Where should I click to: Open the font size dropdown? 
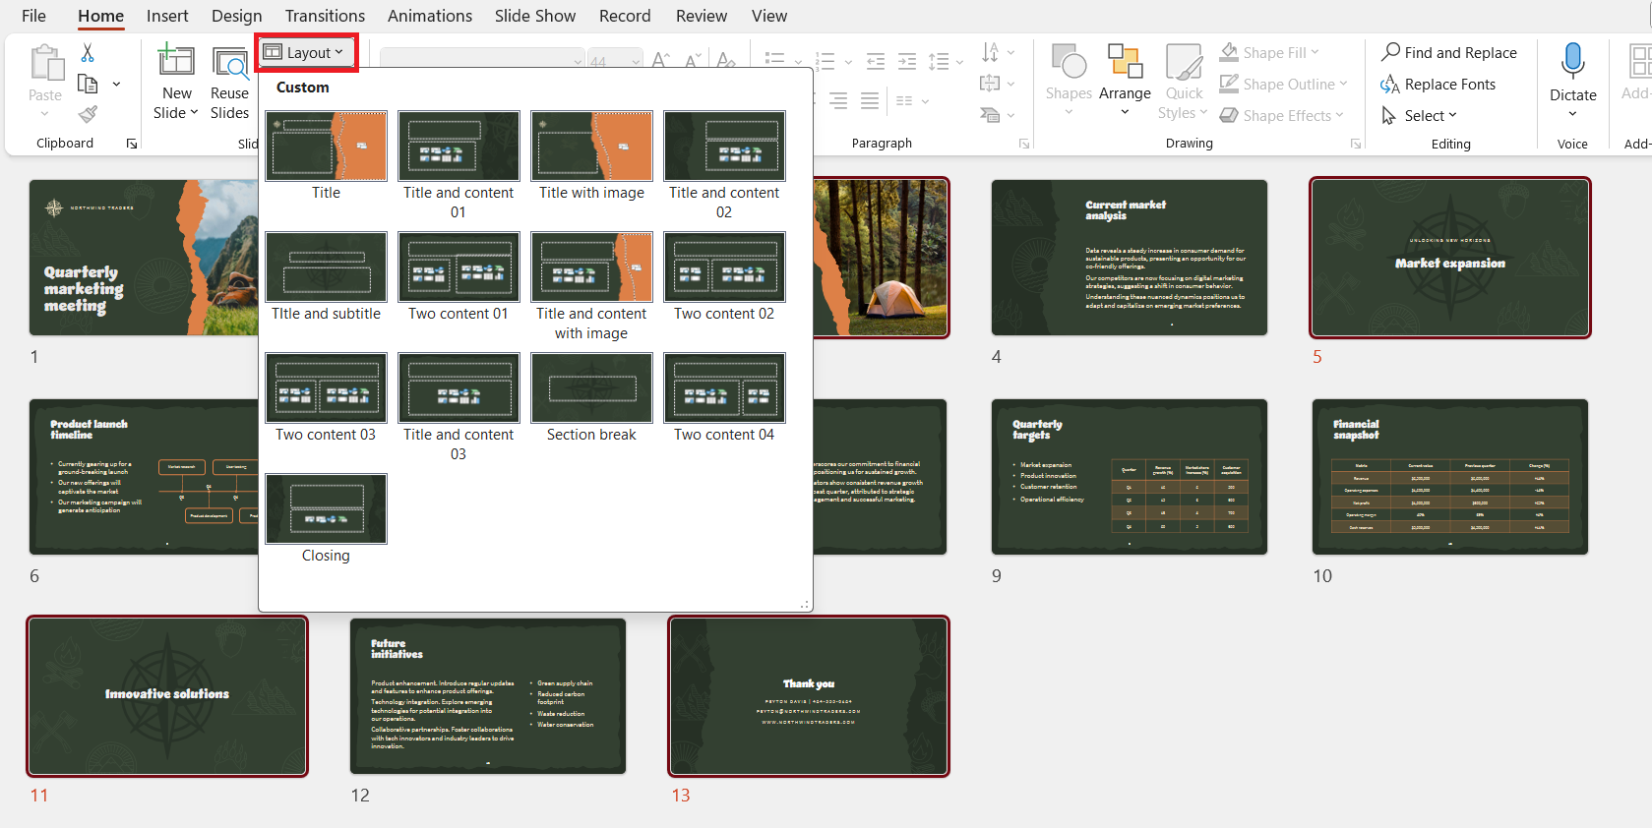click(x=636, y=61)
